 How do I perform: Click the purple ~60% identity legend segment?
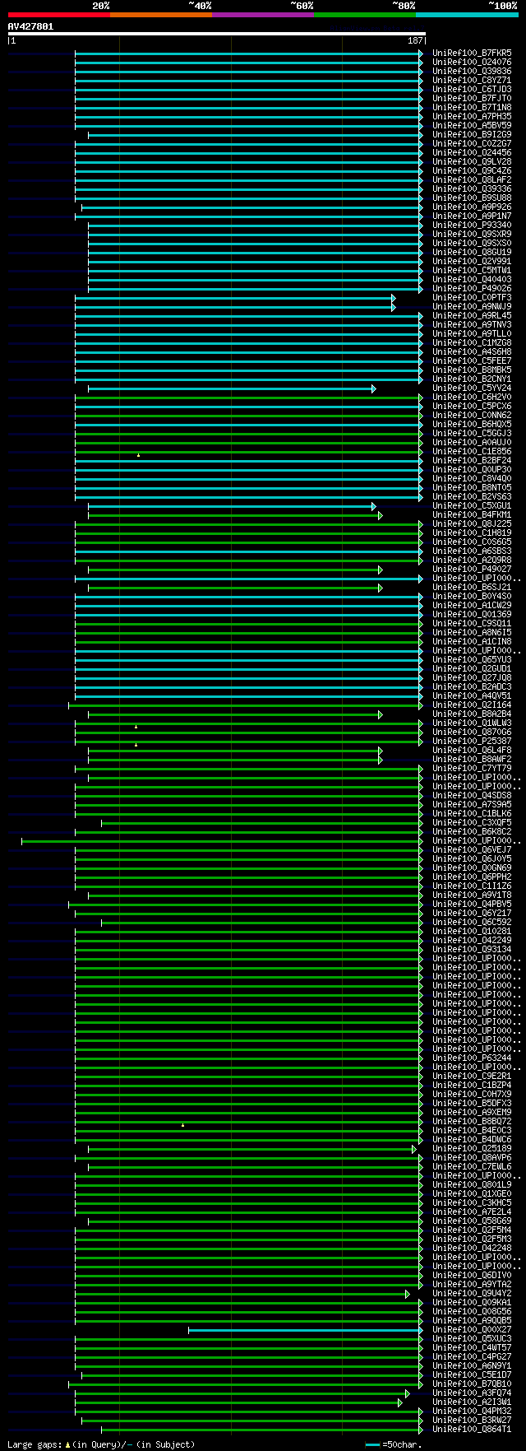pyautogui.click(x=262, y=14)
